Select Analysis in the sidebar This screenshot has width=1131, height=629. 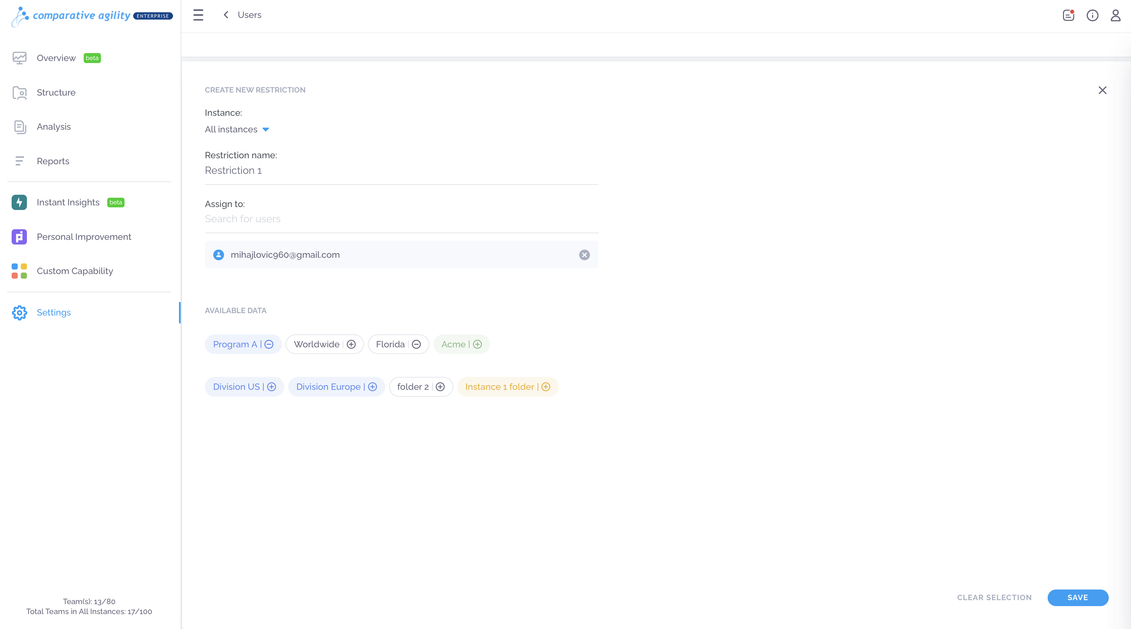(x=53, y=127)
